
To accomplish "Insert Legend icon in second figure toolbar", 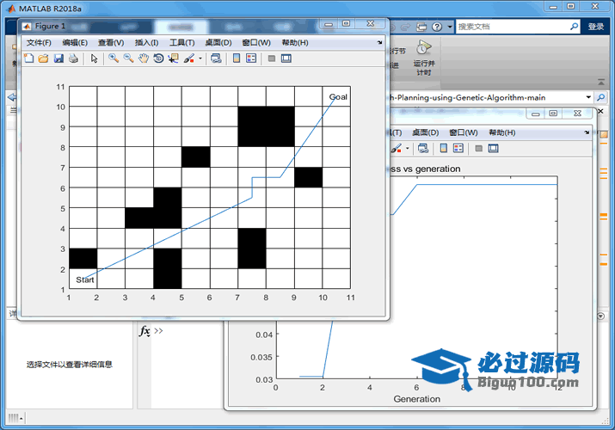I will (x=458, y=148).
